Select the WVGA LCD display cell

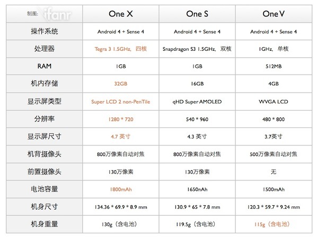coord(273,101)
